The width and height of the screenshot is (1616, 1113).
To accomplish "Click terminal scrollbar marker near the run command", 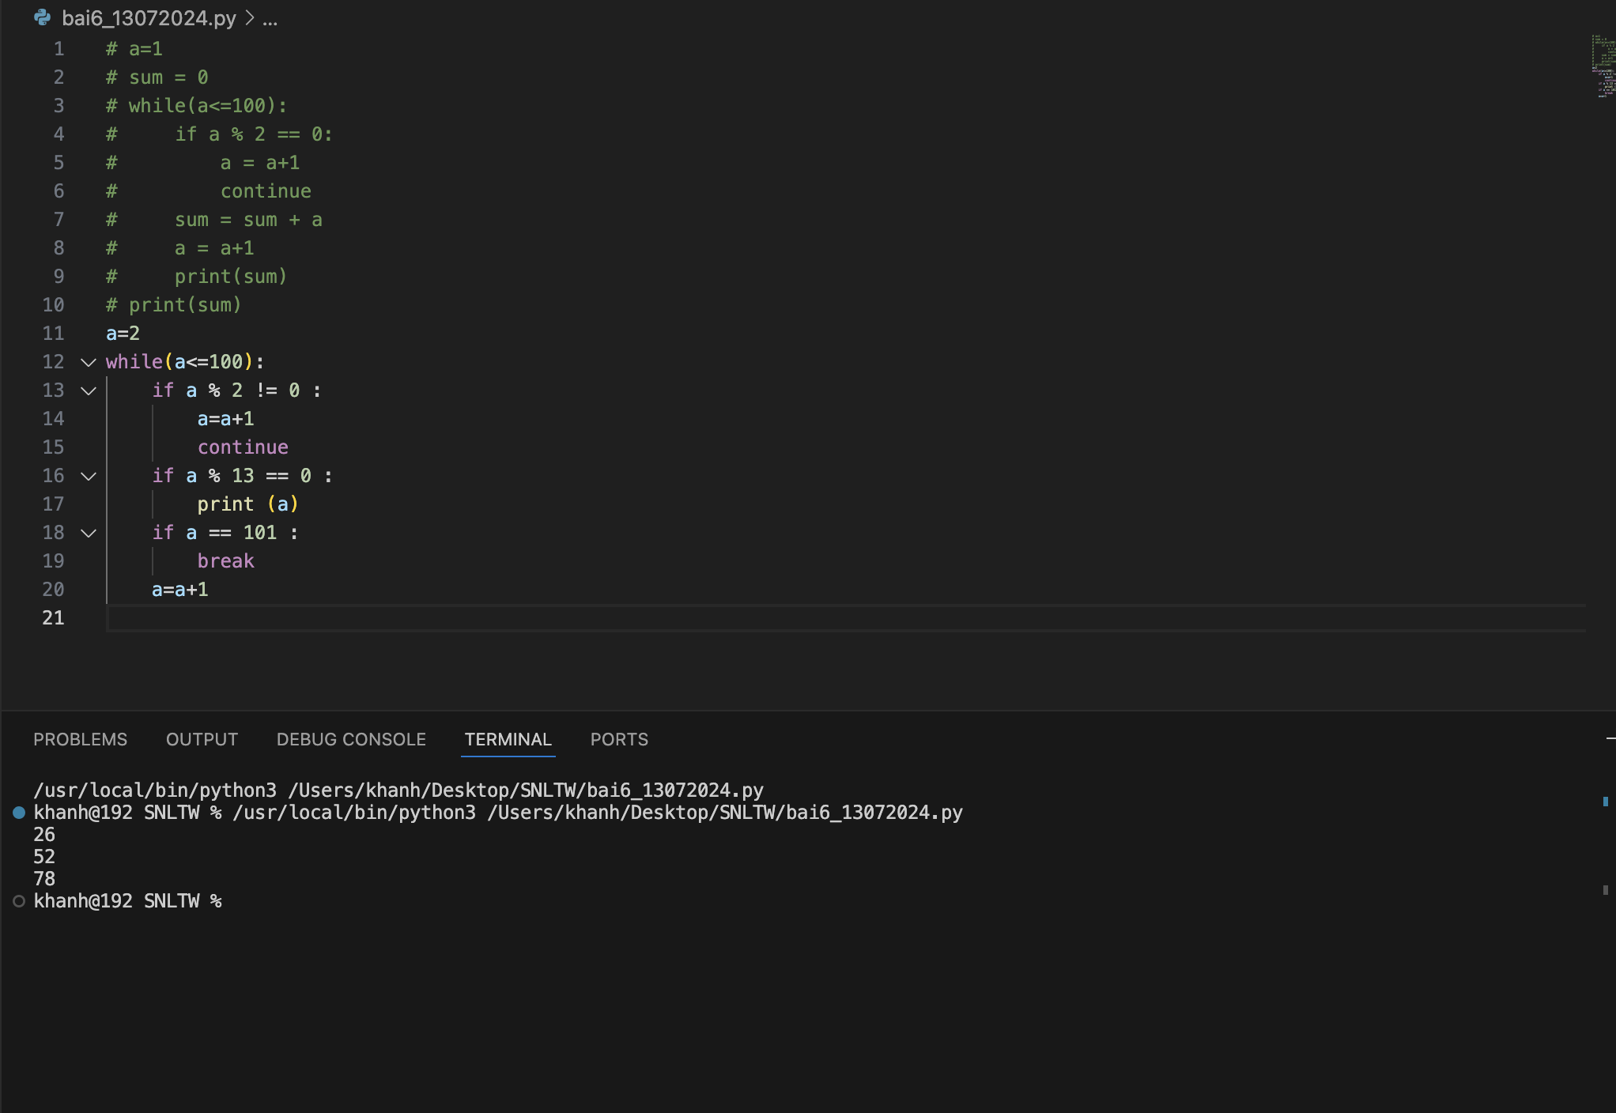I will pos(1605,802).
